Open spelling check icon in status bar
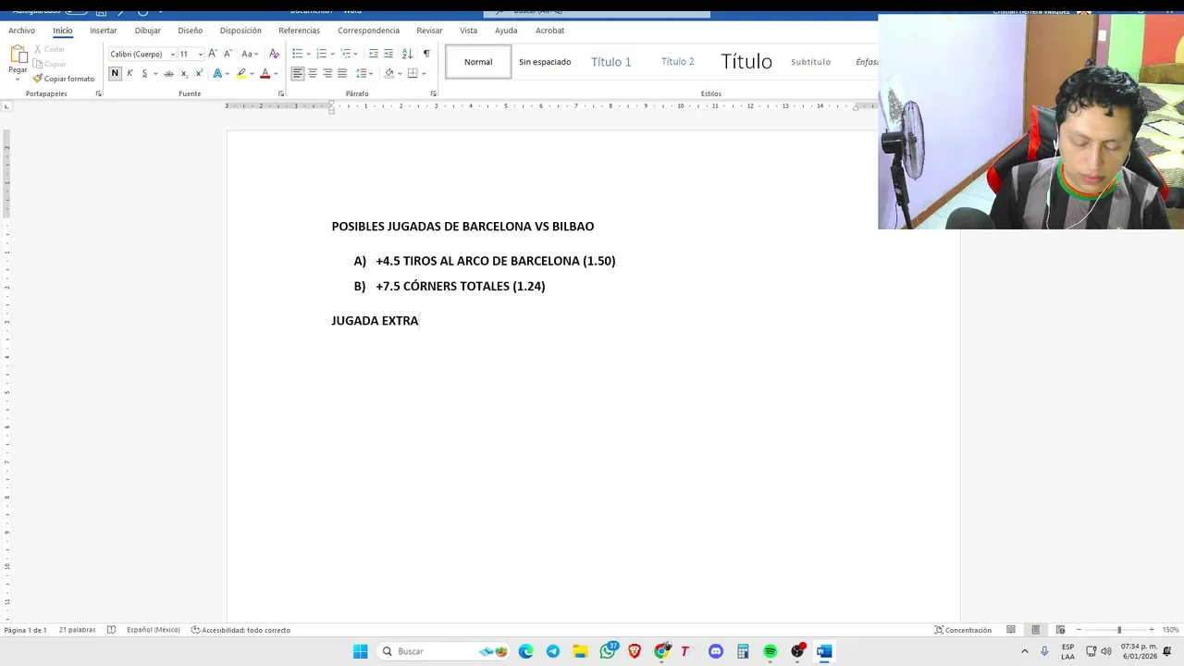 [111, 630]
